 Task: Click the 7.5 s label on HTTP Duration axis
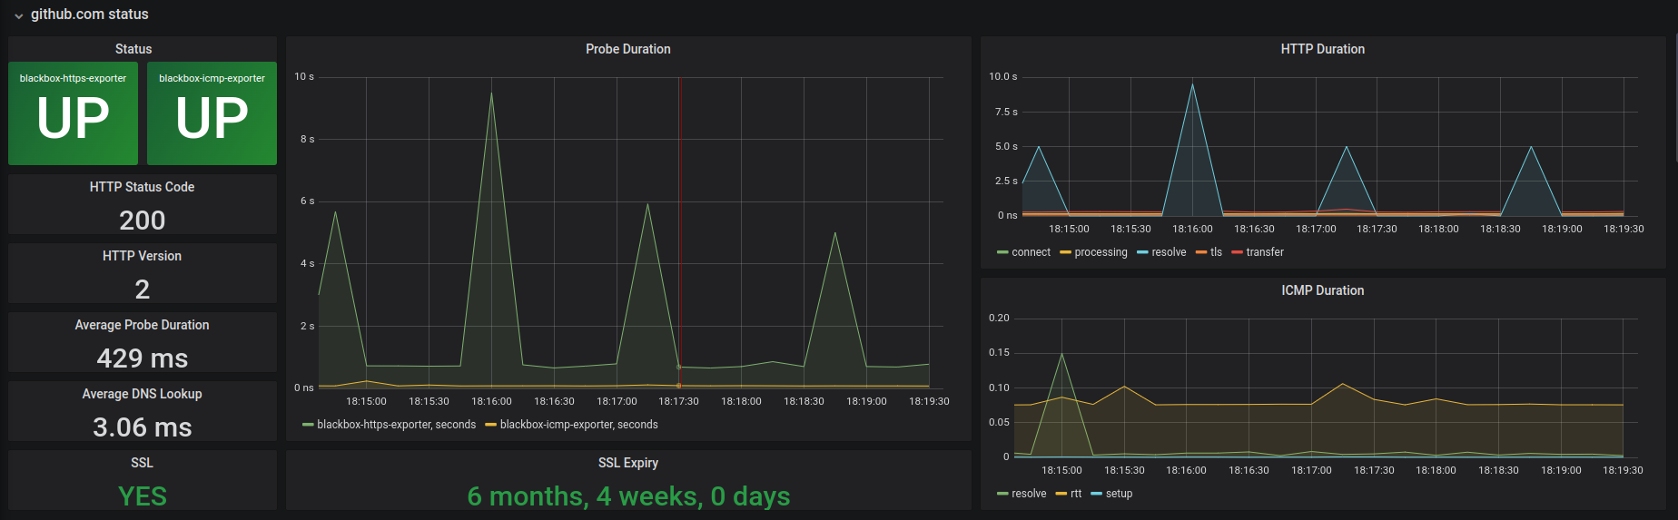click(x=1006, y=112)
